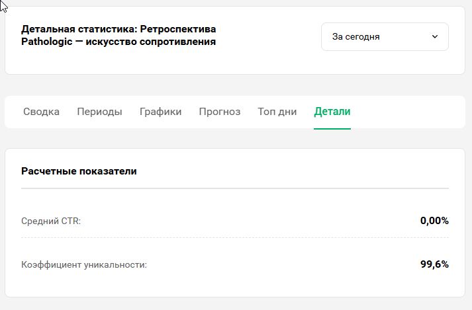Select the "Средний CTR:" label

tap(51, 221)
